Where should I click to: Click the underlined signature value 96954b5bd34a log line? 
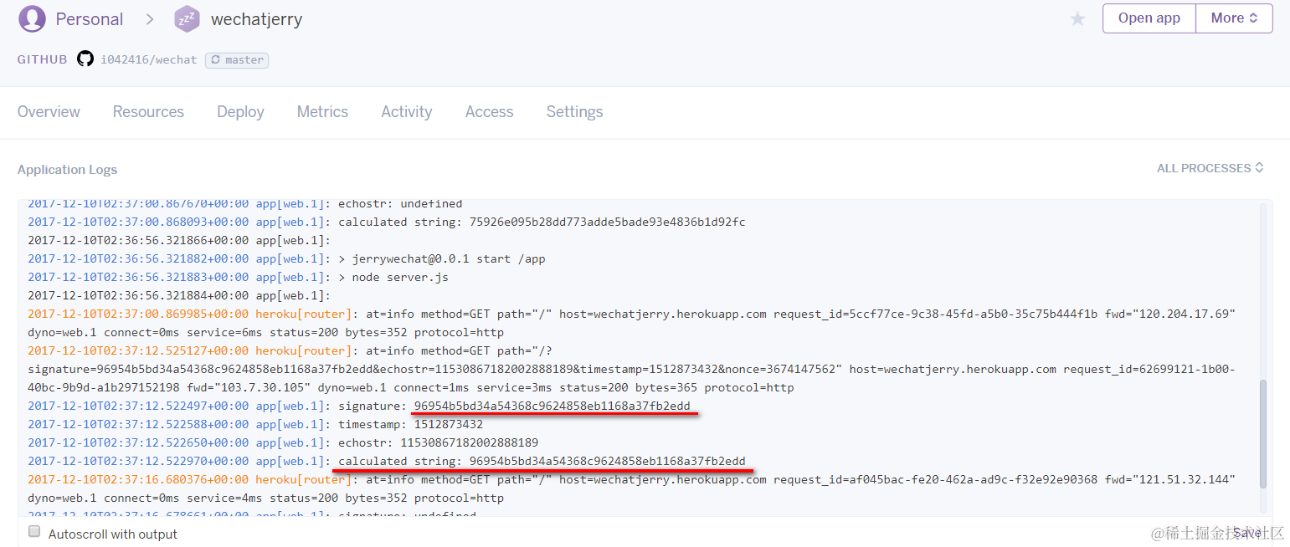pos(359,406)
